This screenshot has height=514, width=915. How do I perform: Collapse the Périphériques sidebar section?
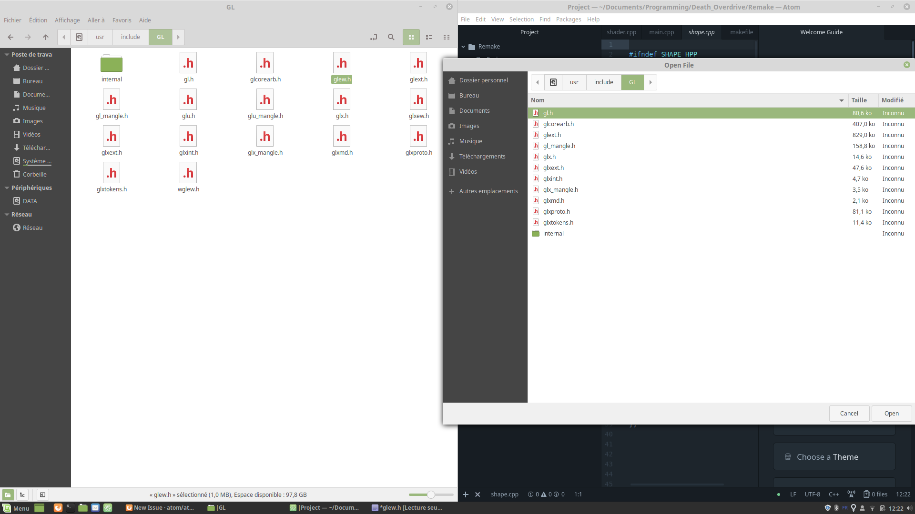7,188
